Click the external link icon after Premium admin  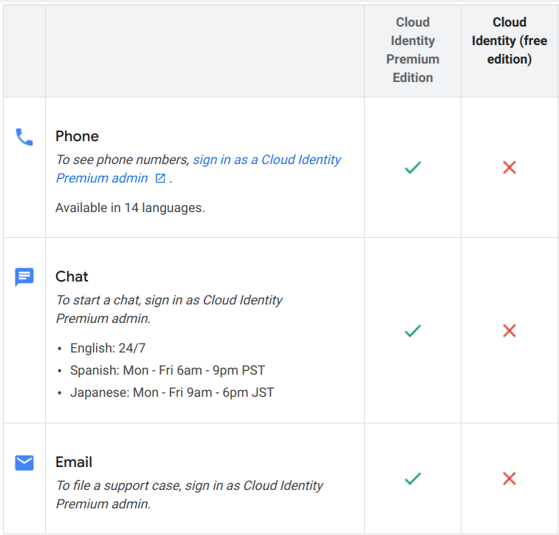click(160, 178)
